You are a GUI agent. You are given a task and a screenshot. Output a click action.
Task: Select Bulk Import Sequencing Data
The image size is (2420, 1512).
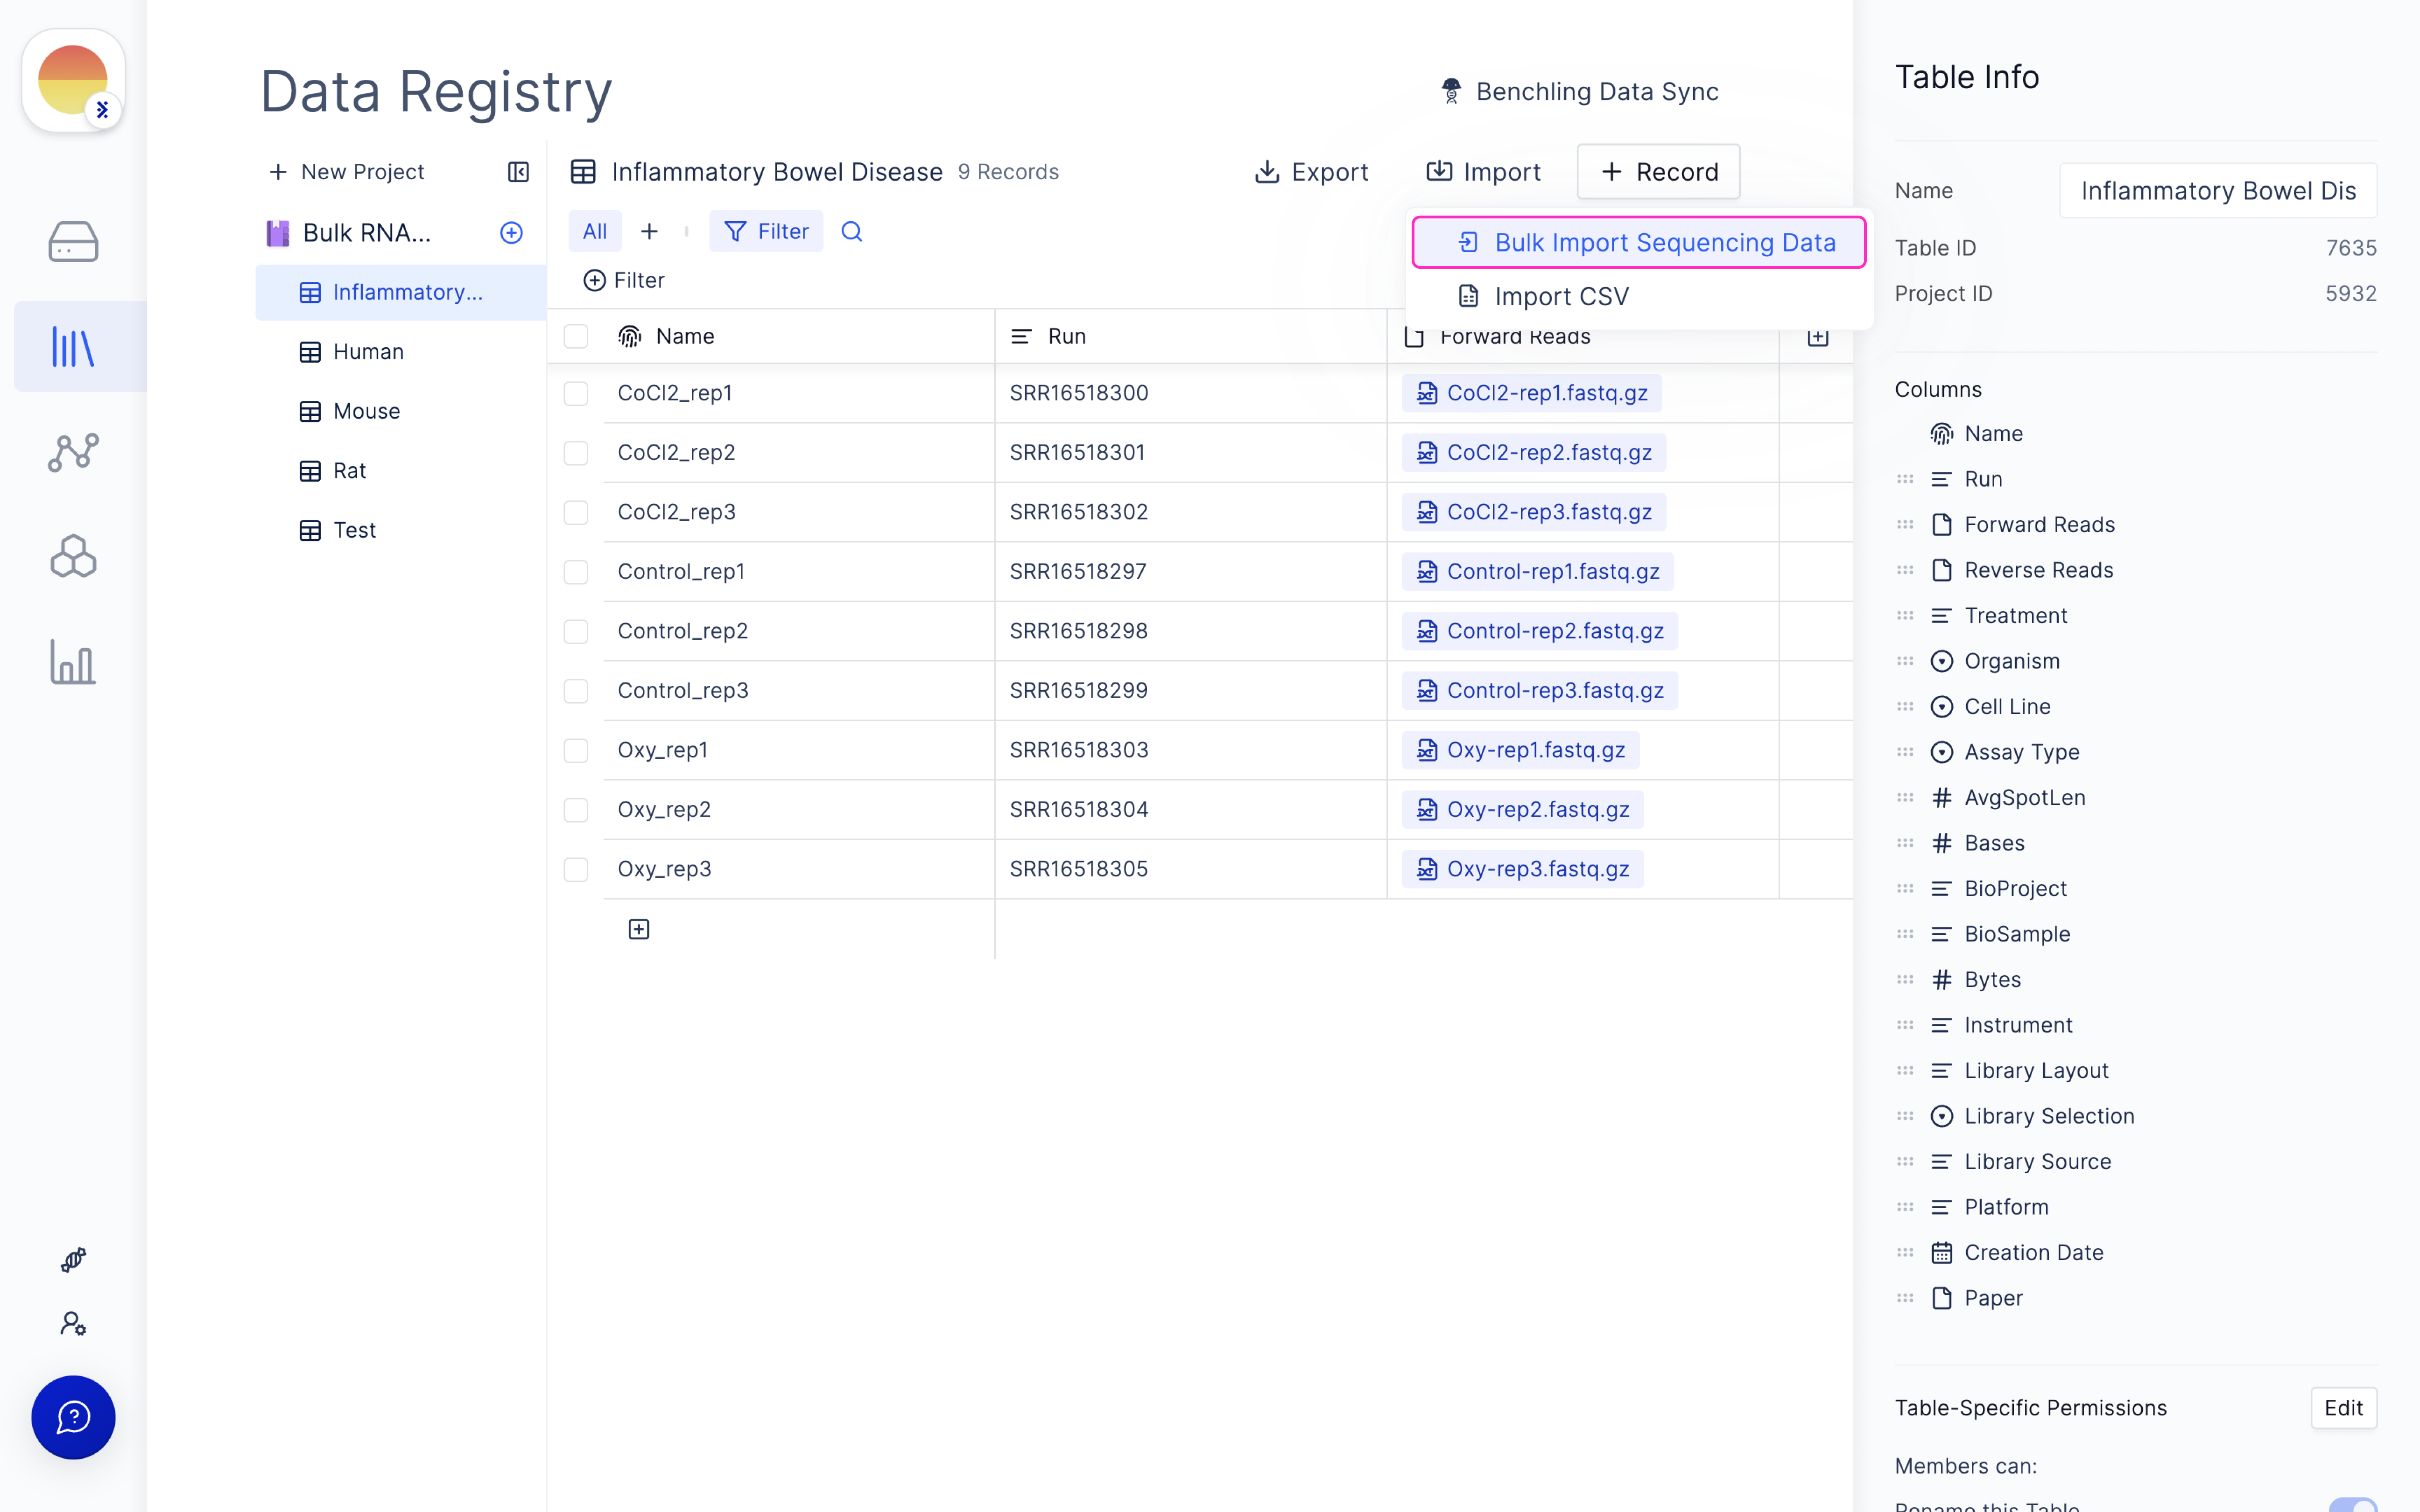pos(1639,242)
